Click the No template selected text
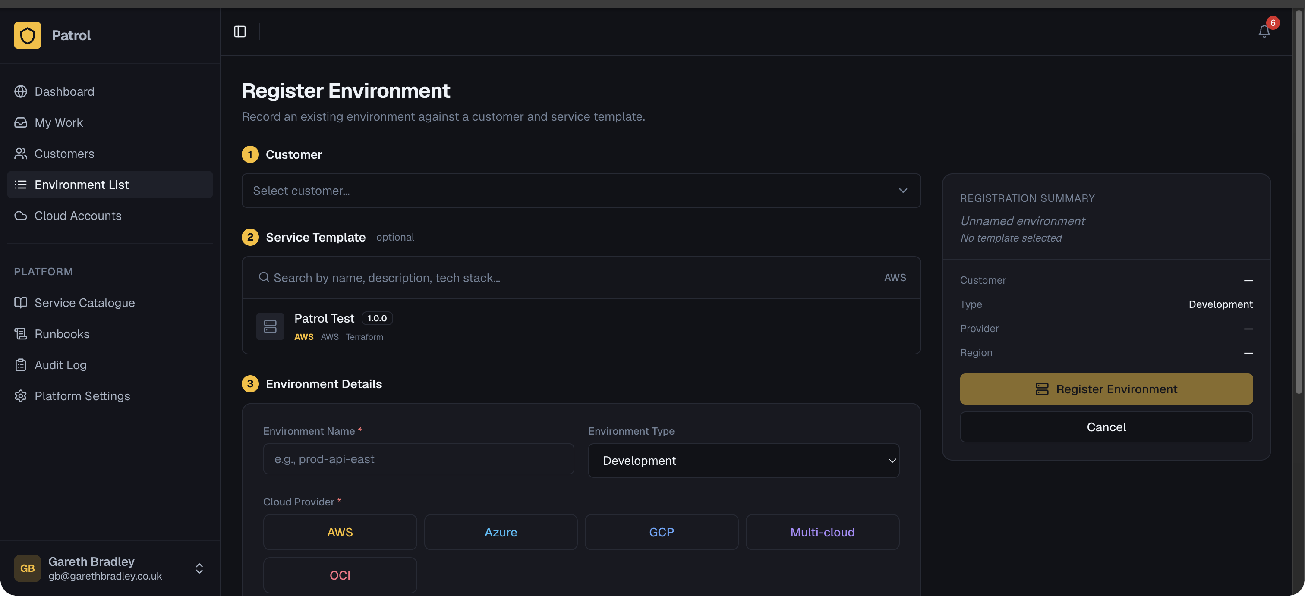This screenshot has height=596, width=1305. (1011, 238)
